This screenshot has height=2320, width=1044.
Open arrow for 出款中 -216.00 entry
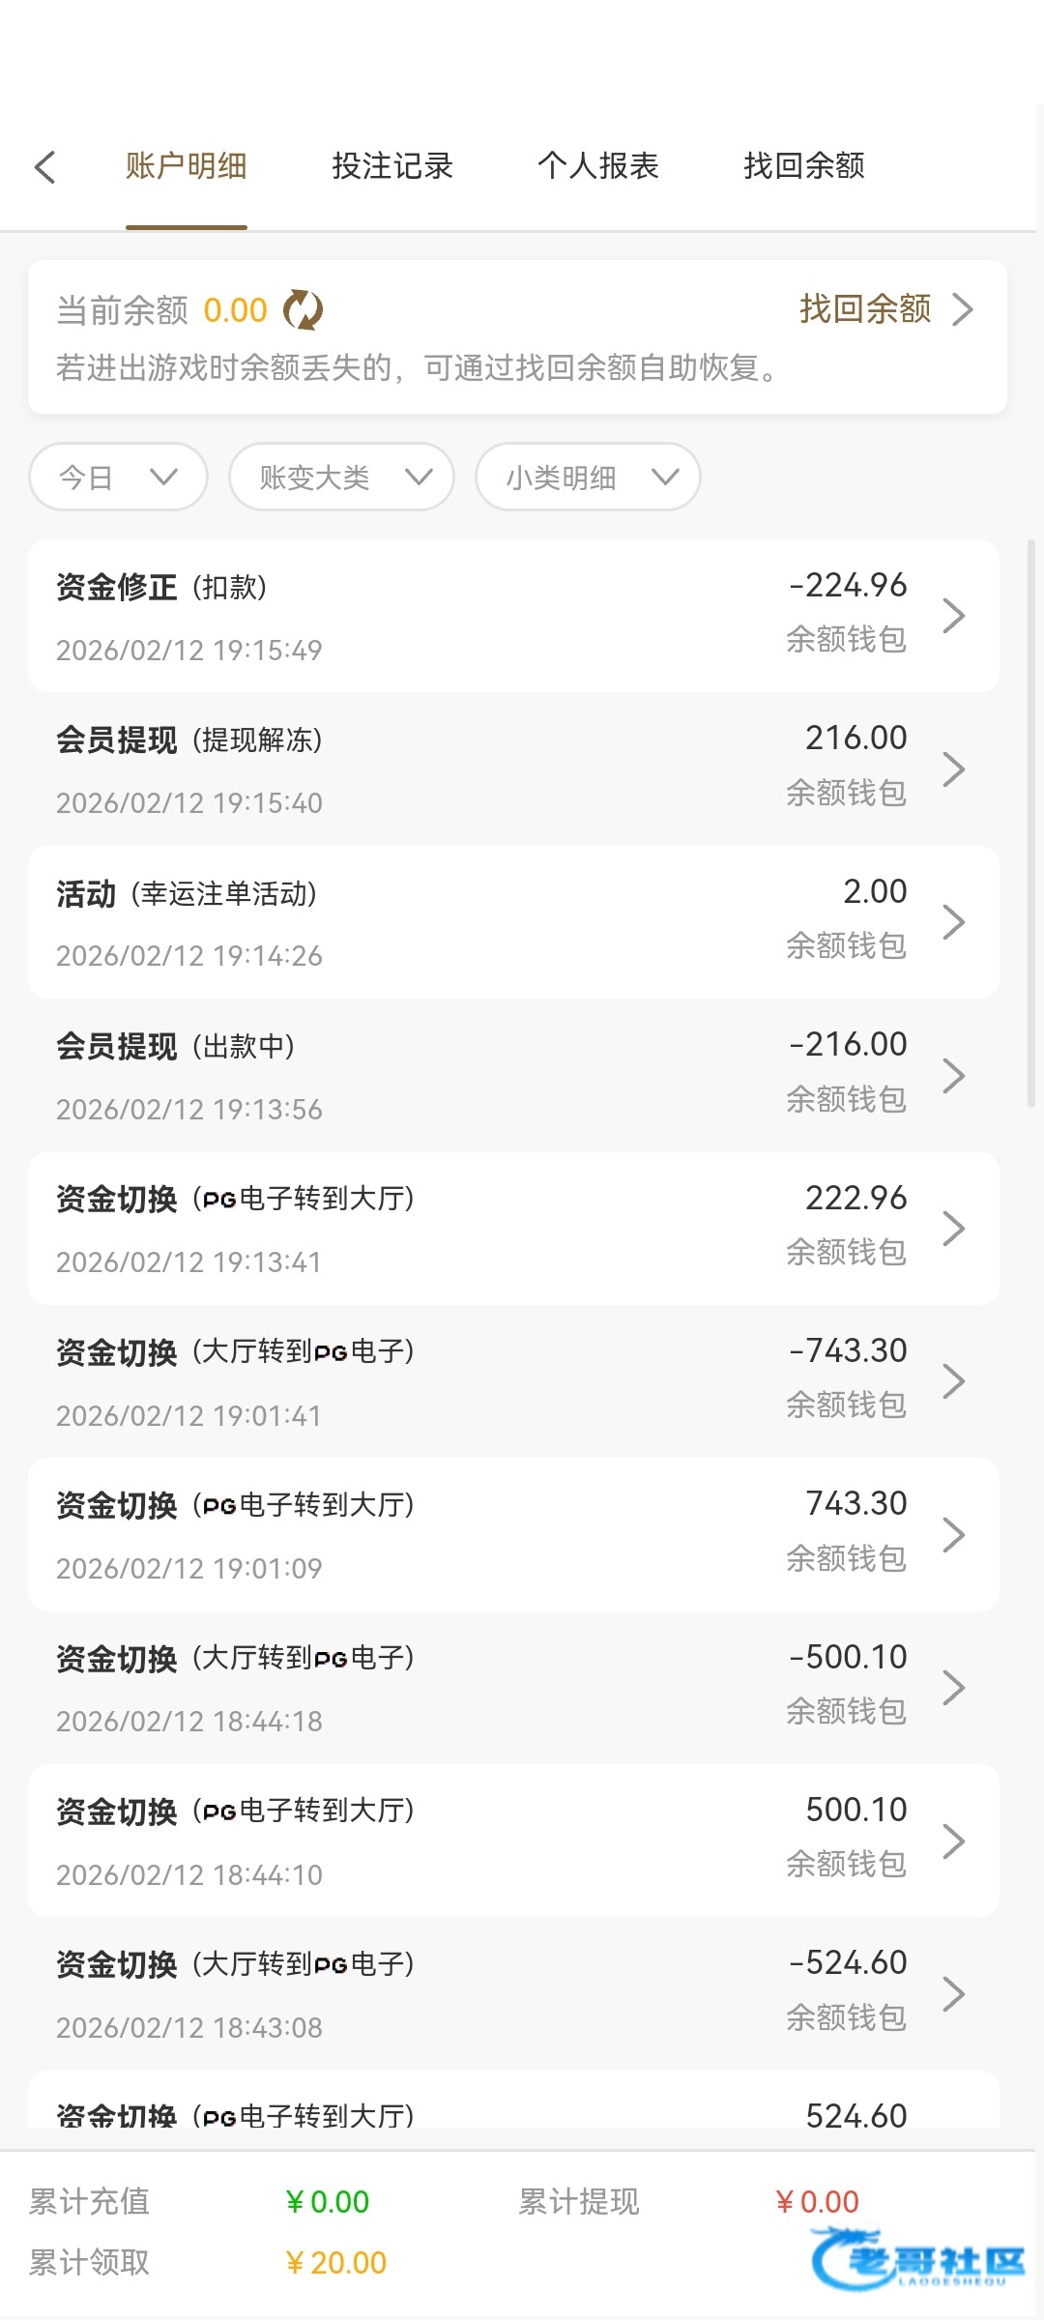(x=953, y=1075)
